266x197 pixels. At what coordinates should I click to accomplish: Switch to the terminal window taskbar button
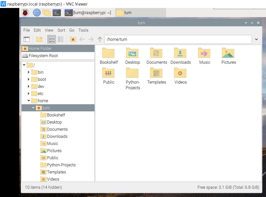click(x=88, y=13)
